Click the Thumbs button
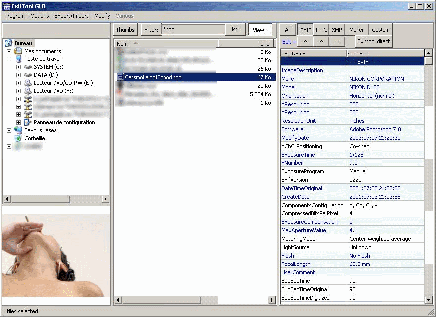This screenshot has height=317, width=436. (125, 30)
